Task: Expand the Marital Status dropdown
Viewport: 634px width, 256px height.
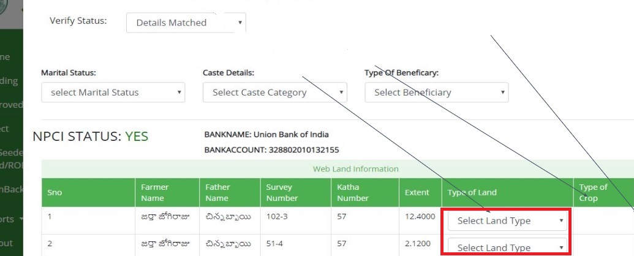Action: (x=113, y=92)
